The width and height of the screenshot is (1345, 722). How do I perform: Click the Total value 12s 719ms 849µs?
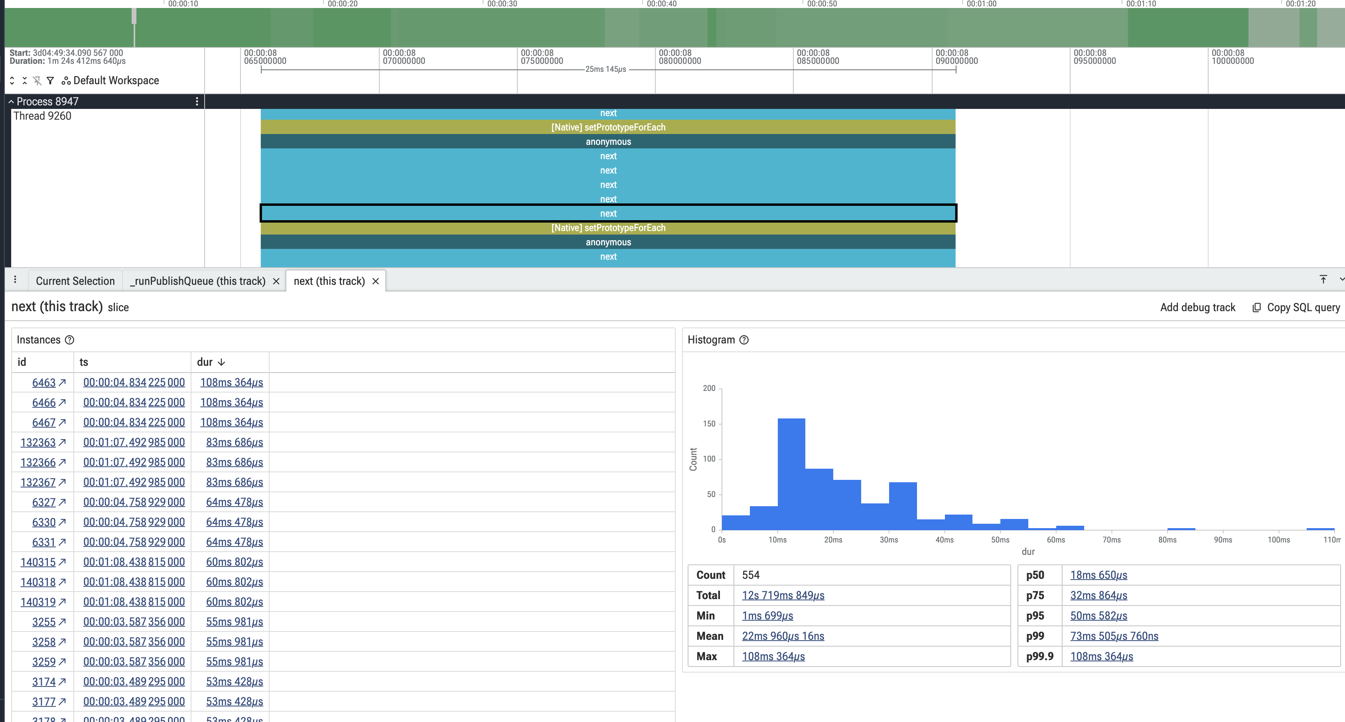coord(783,595)
